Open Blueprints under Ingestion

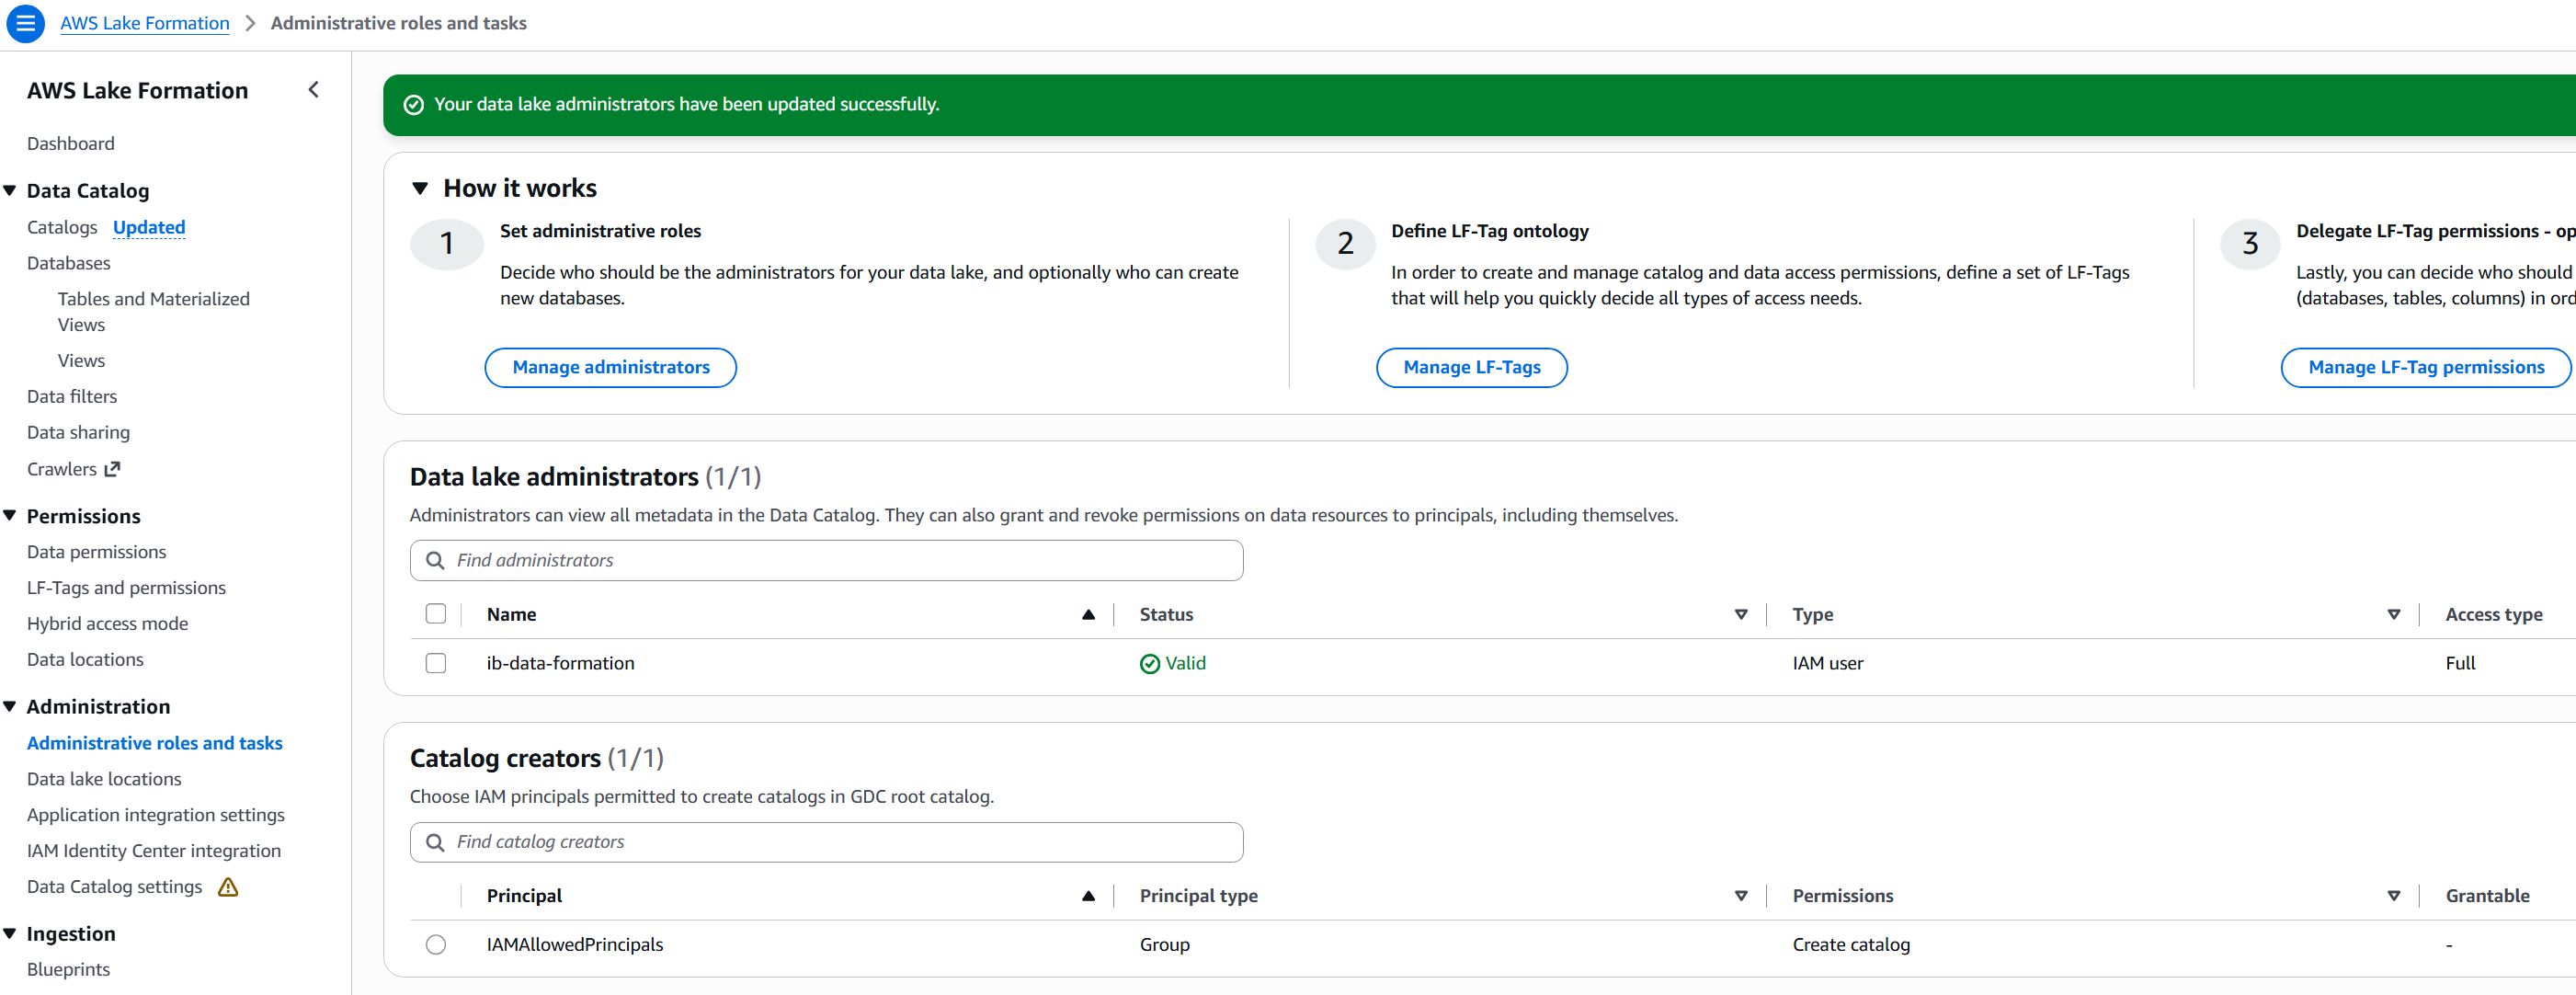click(x=68, y=970)
